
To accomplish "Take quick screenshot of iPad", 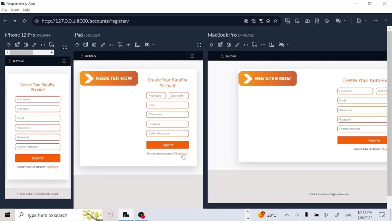I will pyautogui.click(x=86, y=45).
